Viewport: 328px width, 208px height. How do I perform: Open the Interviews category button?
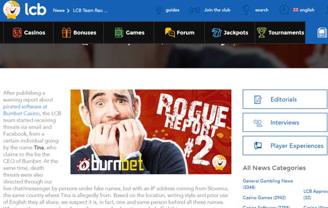285,122
